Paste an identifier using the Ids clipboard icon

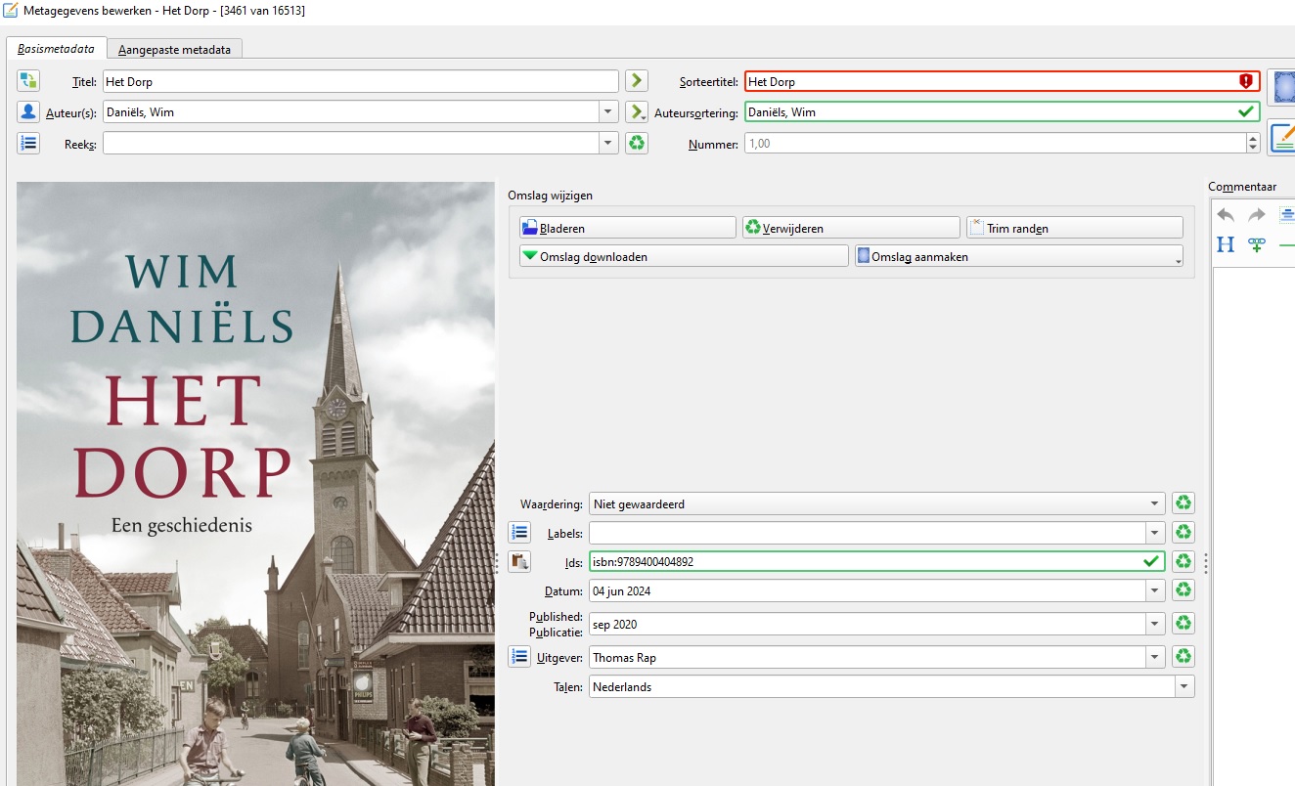click(x=519, y=561)
